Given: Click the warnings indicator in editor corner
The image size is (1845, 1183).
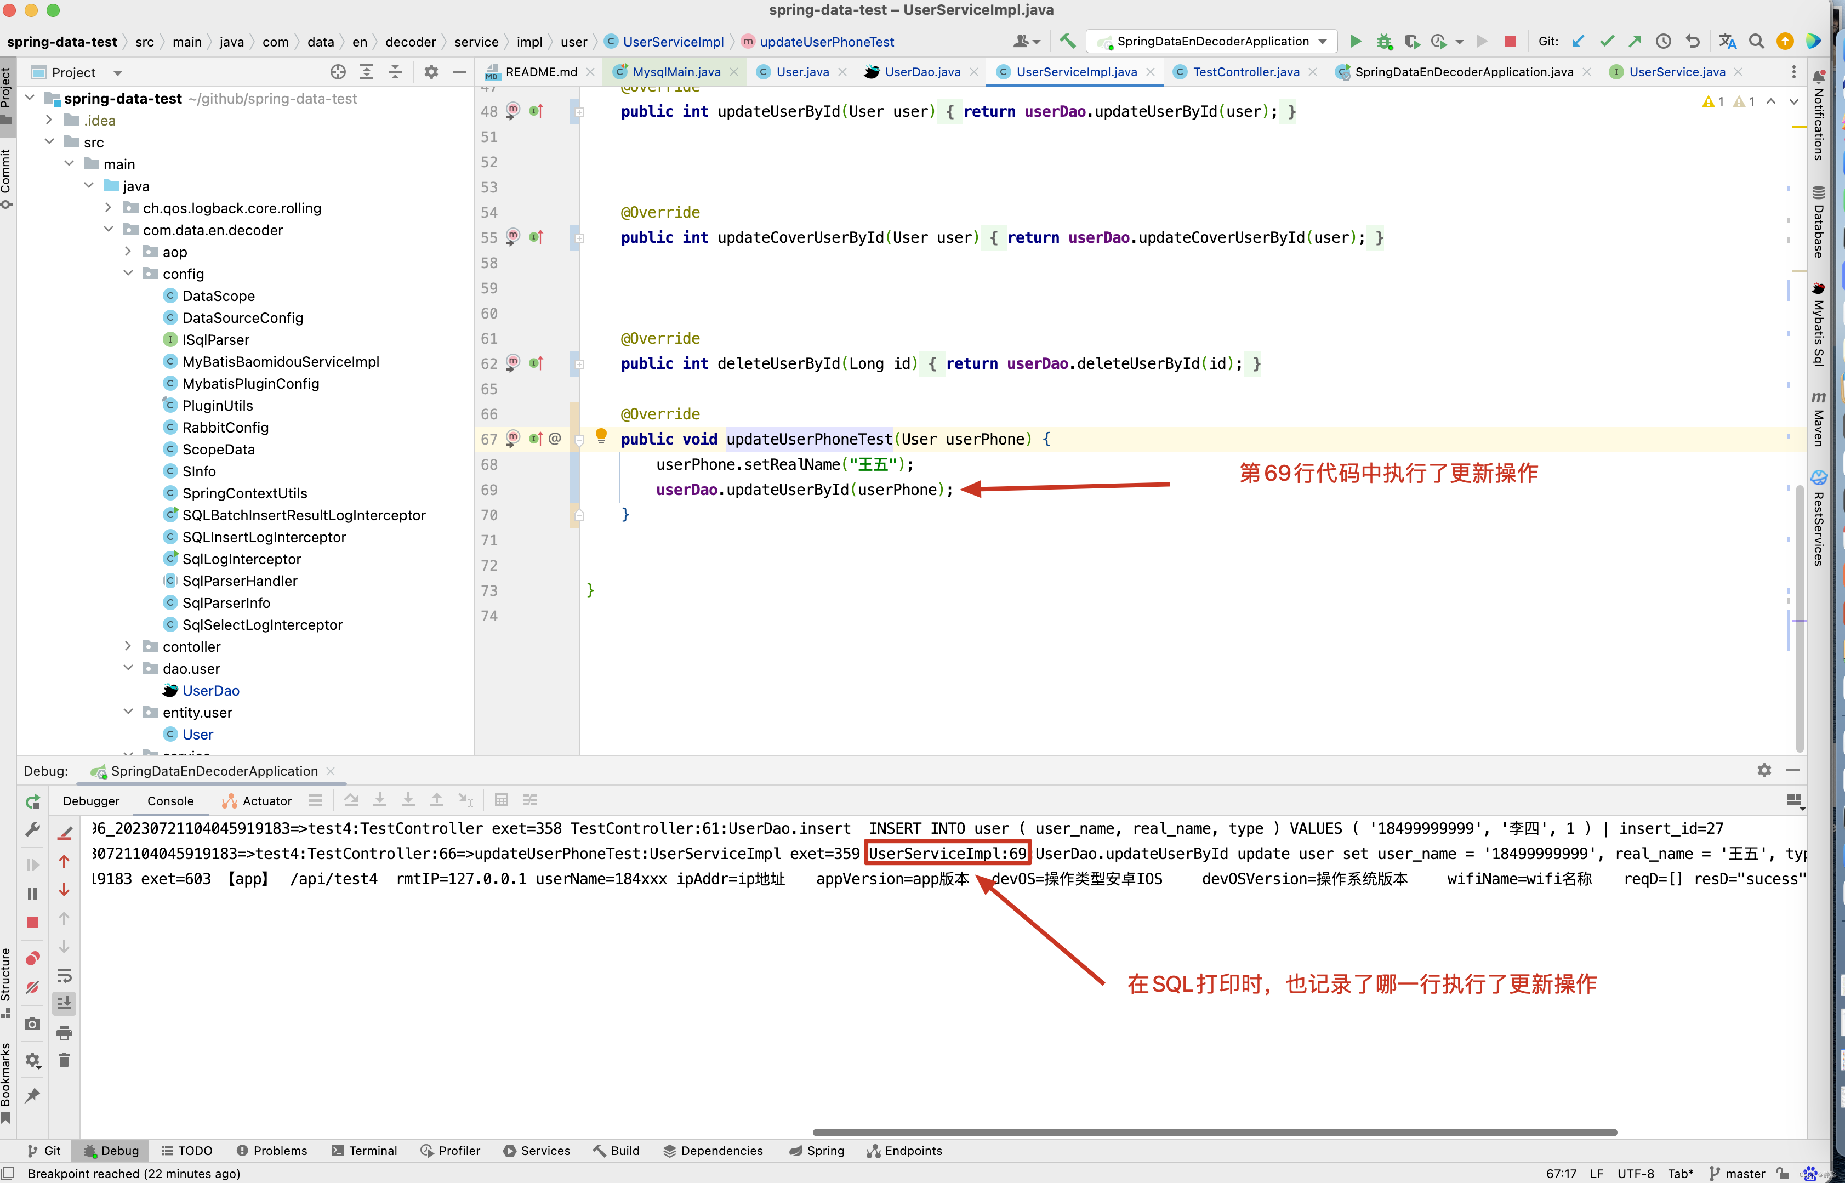Looking at the screenshot, I should pos(1728,101).
